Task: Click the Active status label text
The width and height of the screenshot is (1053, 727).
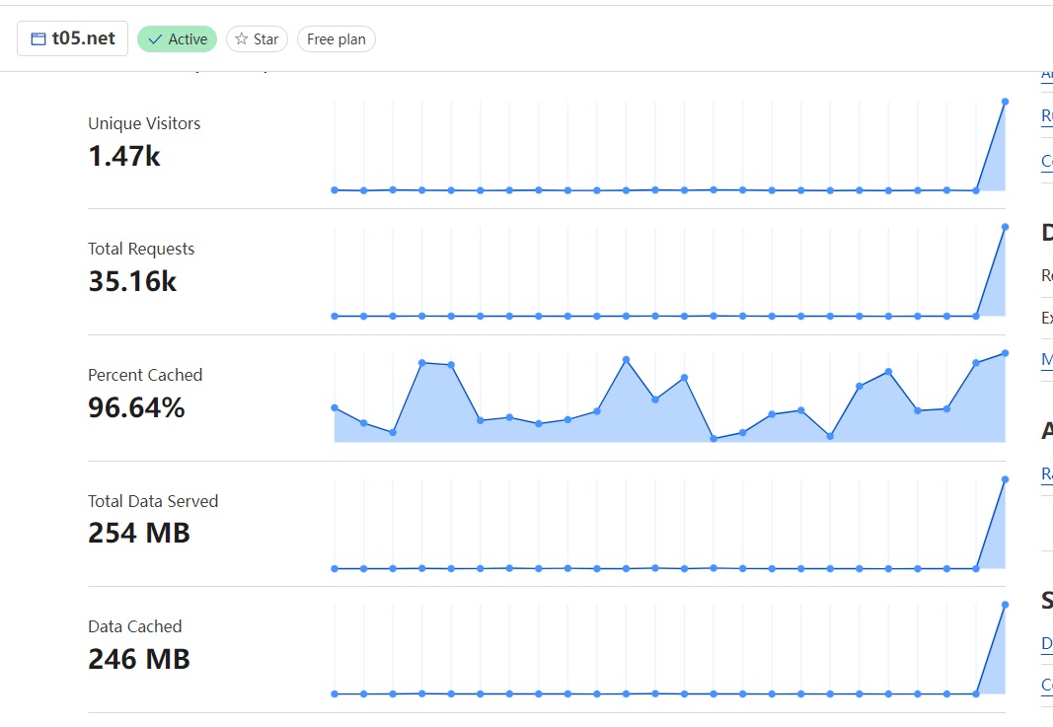Action: pyautogui.click(x=188, y=39)
